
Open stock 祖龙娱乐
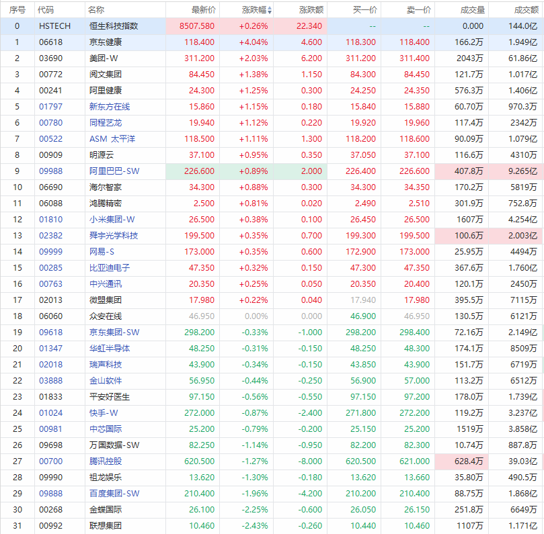106,477
